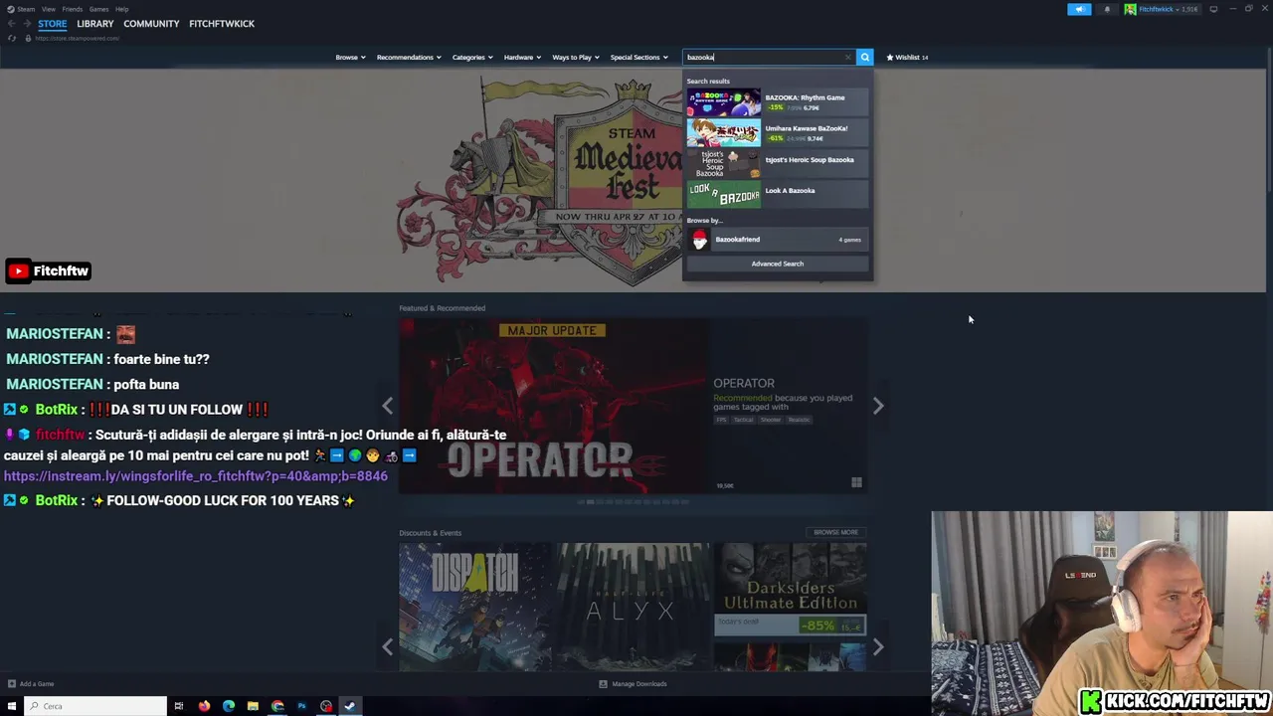Click Steam icon in the taskbar
The image size is (1273, 716).
(350, 706)
